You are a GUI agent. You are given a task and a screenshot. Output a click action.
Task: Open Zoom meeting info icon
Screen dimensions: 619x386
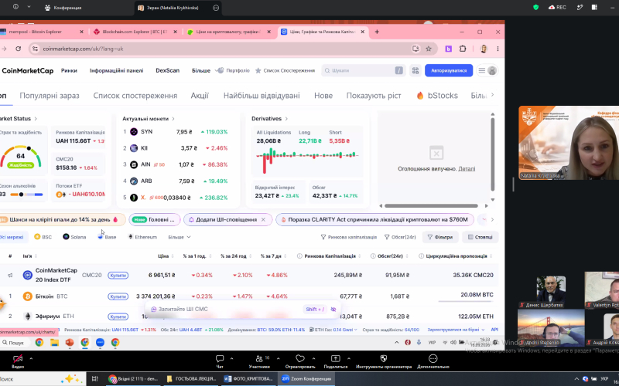pyautogui.click(x=15, y=7)
